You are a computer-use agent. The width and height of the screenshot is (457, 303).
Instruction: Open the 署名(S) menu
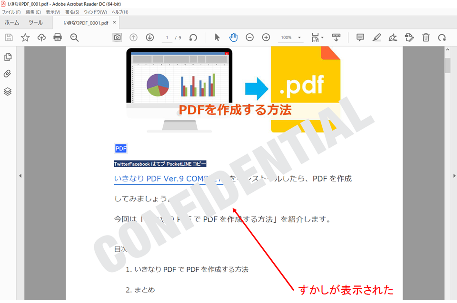72,12
